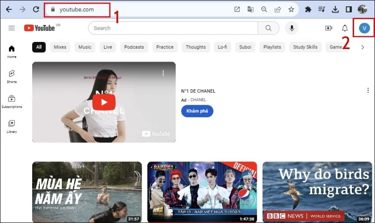Viewport: 375px width, 223px height.
Task: Open the ad options menu beside N°1 DE CHANEL
Action: tap(368, 91)
